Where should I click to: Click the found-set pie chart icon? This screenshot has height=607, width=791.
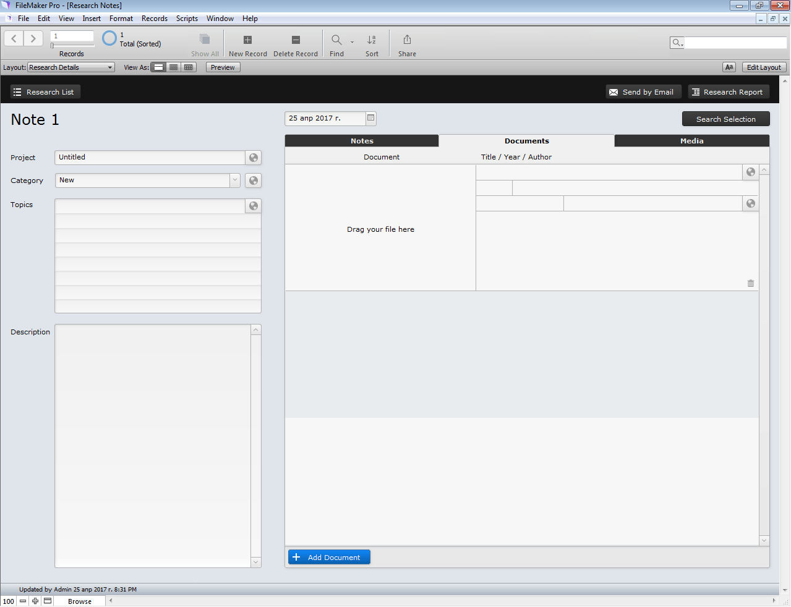[109, 38]
